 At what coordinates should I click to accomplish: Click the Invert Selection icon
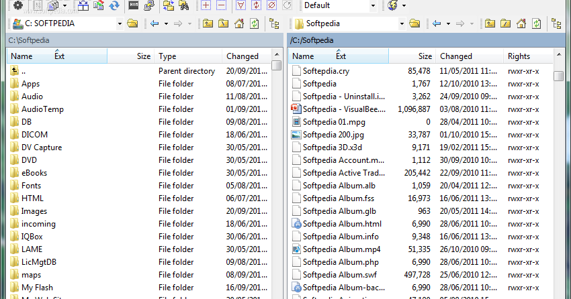coord(256,5)
